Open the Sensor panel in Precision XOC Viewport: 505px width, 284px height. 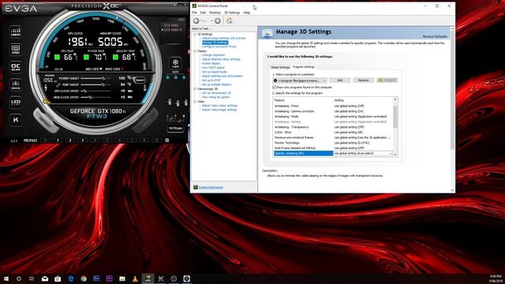[16, 84]
